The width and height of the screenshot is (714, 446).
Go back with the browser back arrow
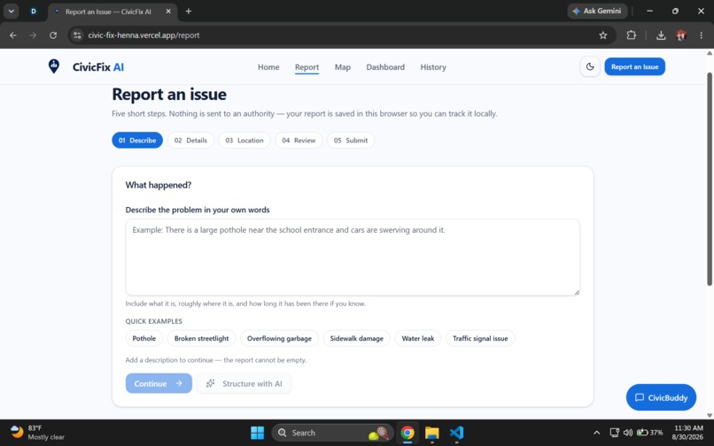click(x=12, y=35)
